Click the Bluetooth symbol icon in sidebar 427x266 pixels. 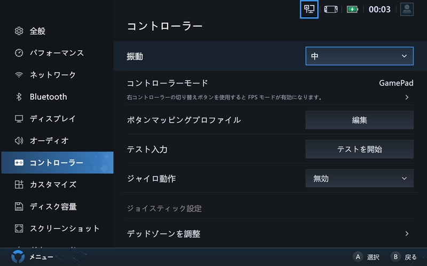[19, 97]
